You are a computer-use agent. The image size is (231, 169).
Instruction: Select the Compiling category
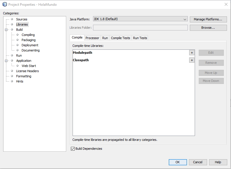[x=28, y=35]
